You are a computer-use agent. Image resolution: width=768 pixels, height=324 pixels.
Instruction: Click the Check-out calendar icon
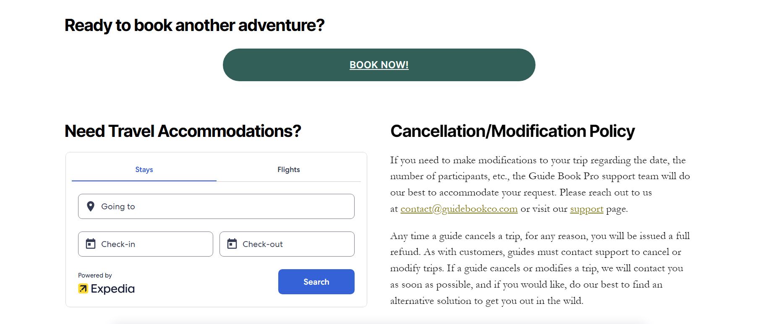coord(232,244)
